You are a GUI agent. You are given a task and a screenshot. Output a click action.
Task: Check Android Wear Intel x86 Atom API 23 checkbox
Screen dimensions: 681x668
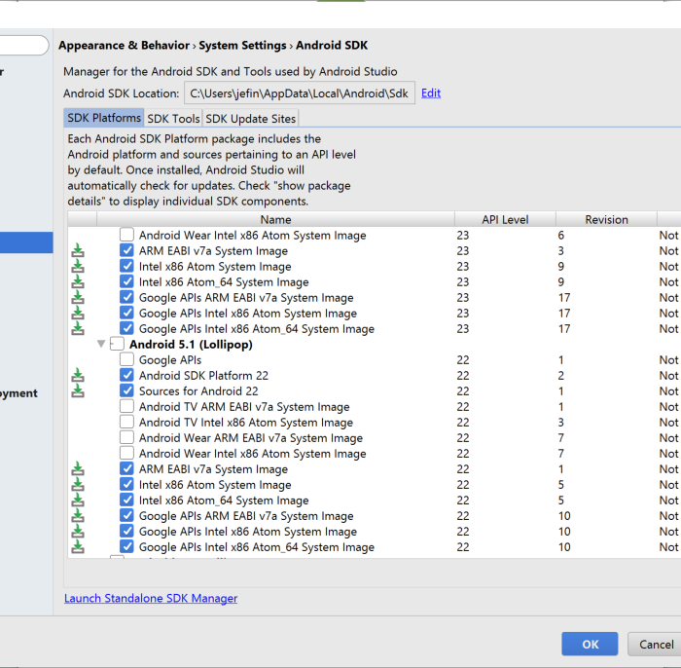[126, 235]
